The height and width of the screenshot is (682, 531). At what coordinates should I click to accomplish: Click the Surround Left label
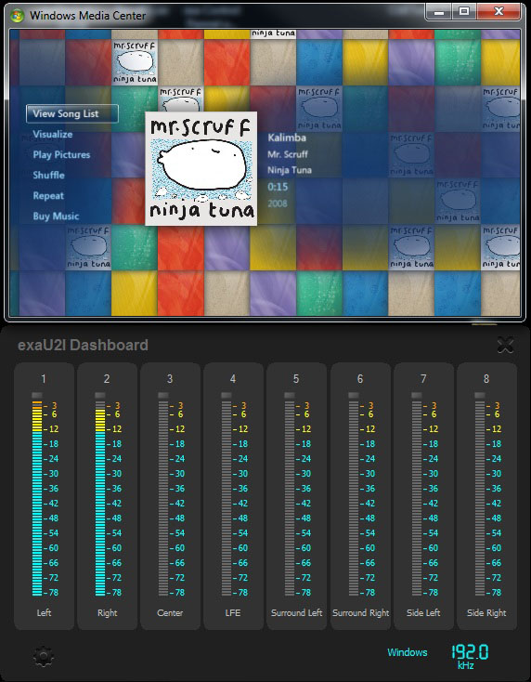(x=296, y=613)
